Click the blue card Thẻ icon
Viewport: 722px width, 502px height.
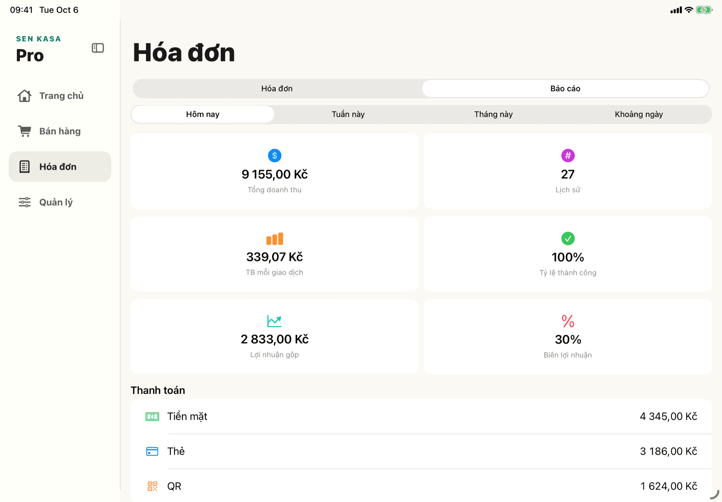(152, 451)
